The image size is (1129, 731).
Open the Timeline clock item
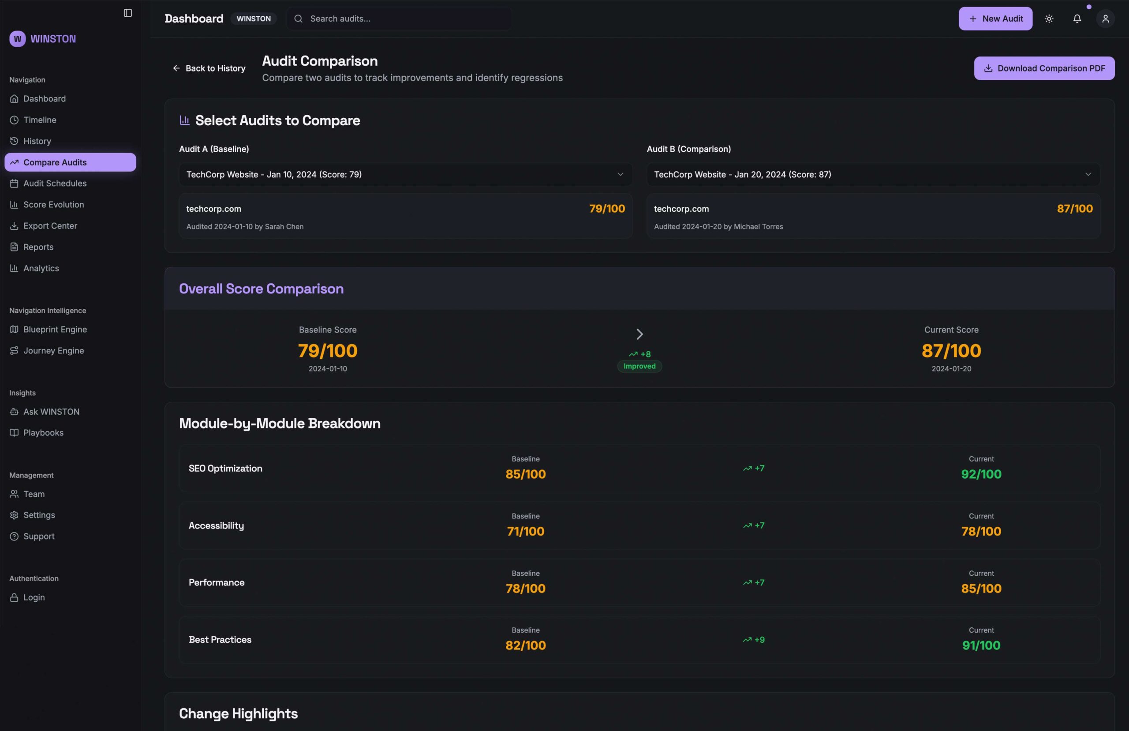tap(40, 120)
